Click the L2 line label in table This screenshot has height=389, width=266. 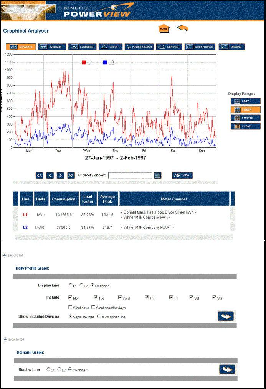pos(25,227)
